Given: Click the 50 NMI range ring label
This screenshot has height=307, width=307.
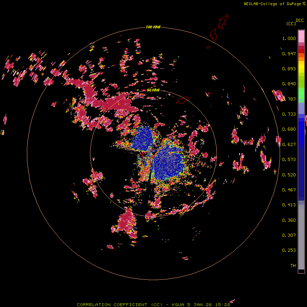Looking at the screenshot, I should [153, 90].
